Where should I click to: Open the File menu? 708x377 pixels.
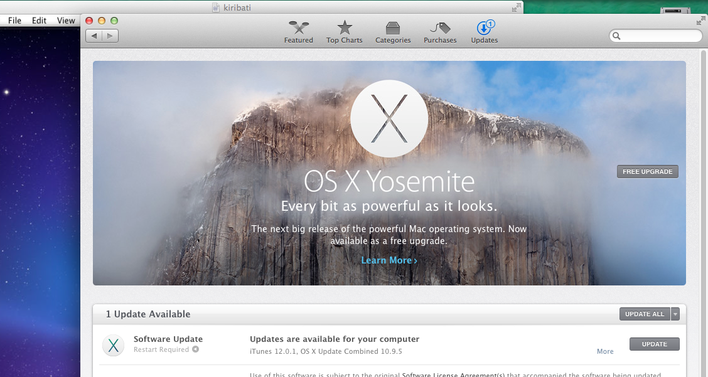(14, 20)
